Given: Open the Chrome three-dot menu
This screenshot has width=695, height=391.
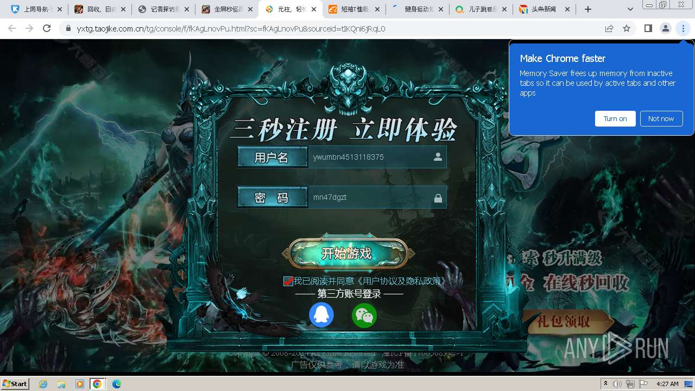Looking at the screenshot, I should (683, 28).
